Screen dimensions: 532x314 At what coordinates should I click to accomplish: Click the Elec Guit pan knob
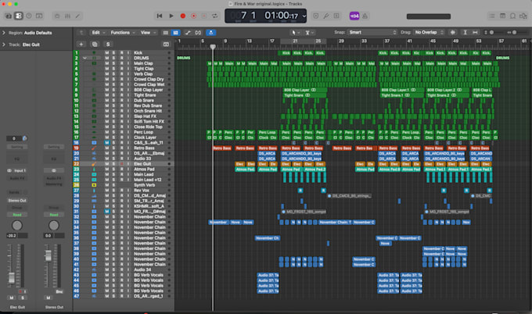point(17,226)
